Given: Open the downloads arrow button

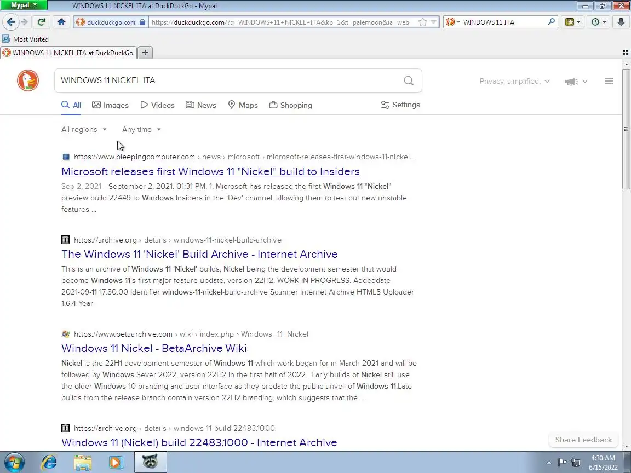Looking at the screenshot, I should [x=621, y=22].
